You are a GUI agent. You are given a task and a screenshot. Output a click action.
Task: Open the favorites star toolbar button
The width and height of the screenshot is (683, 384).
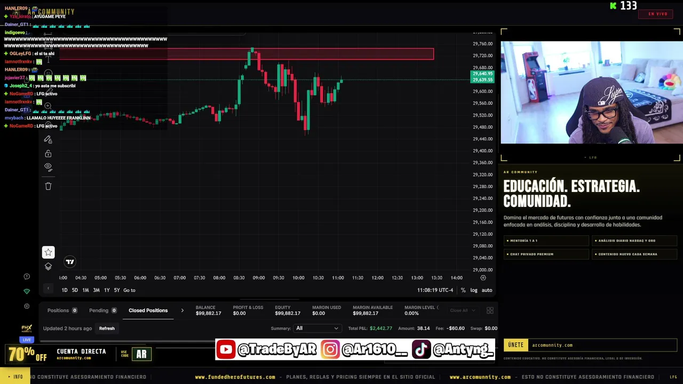click(x=48, y=252)
